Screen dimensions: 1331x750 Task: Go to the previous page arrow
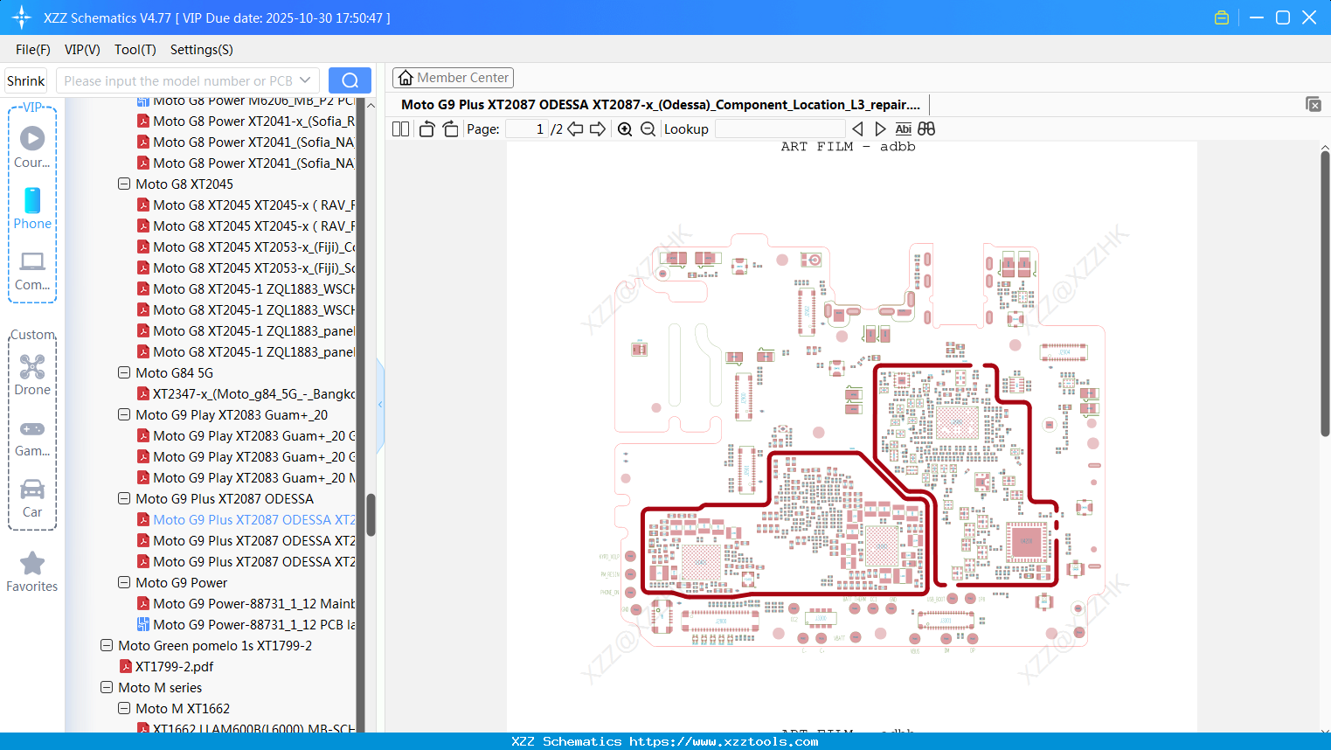[x=575, y=129]
